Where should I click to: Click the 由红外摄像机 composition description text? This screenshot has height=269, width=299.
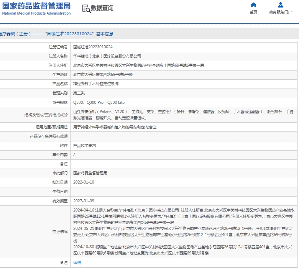click(x=183, y=115)
